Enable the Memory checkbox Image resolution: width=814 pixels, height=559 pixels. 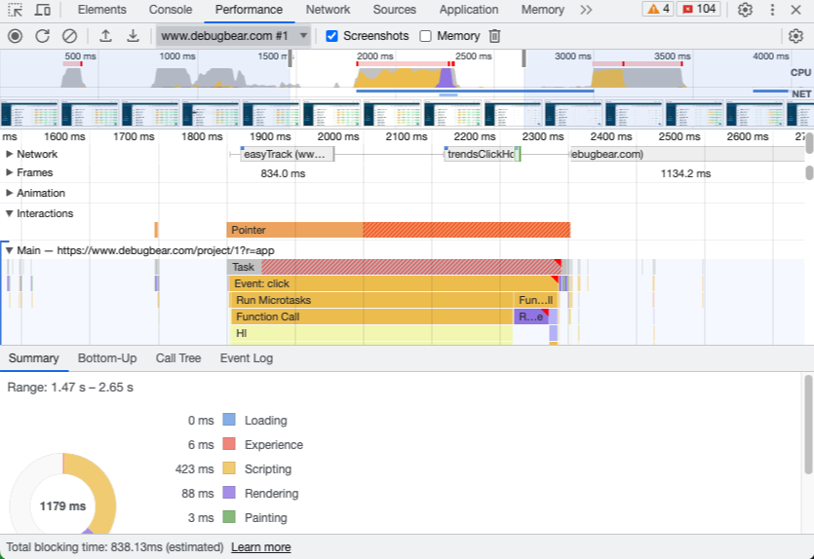pos(425,36)
